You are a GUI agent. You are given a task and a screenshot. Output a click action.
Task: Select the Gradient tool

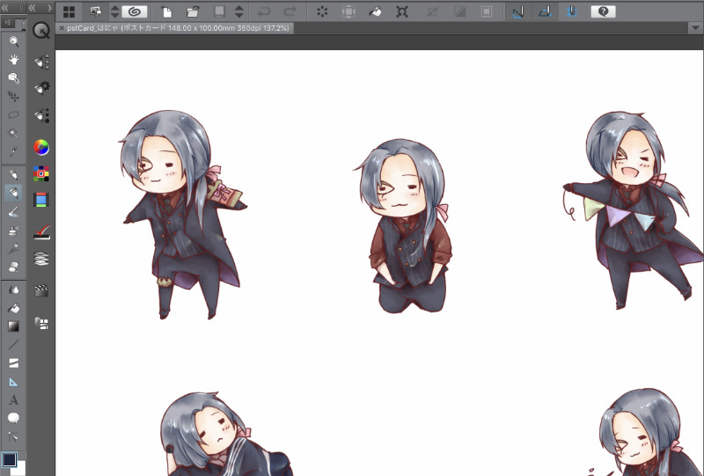point(14,326)
